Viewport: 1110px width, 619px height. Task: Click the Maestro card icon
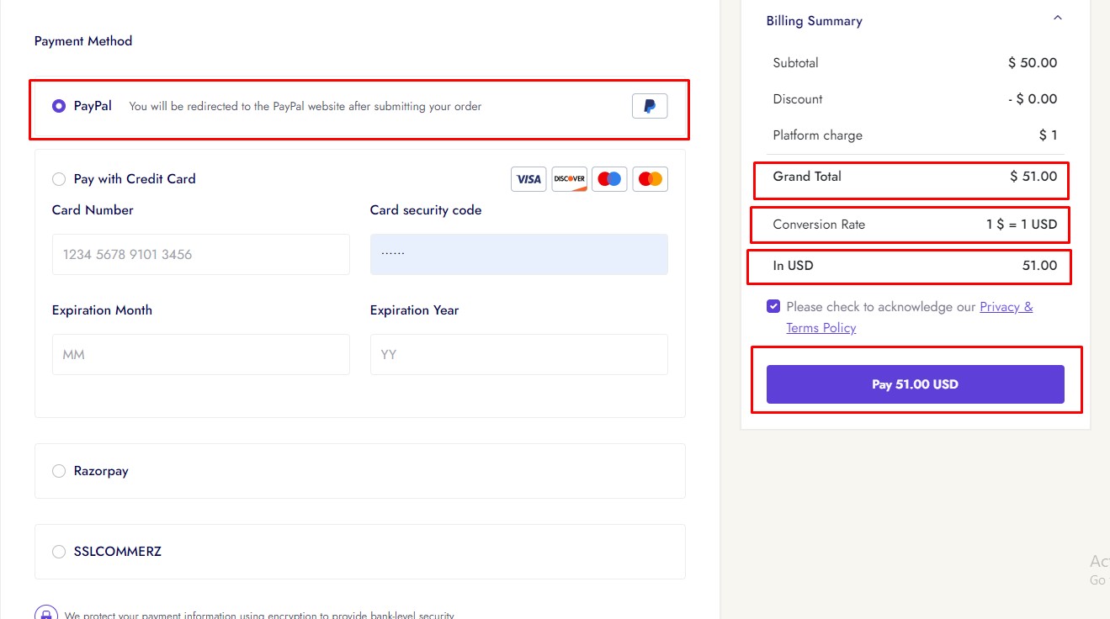(x=609, y=179)
